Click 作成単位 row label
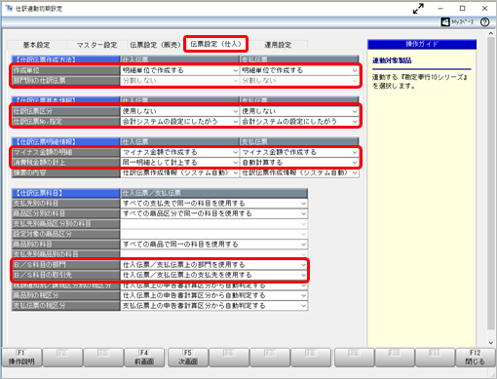497x379 pixels. 65,70
